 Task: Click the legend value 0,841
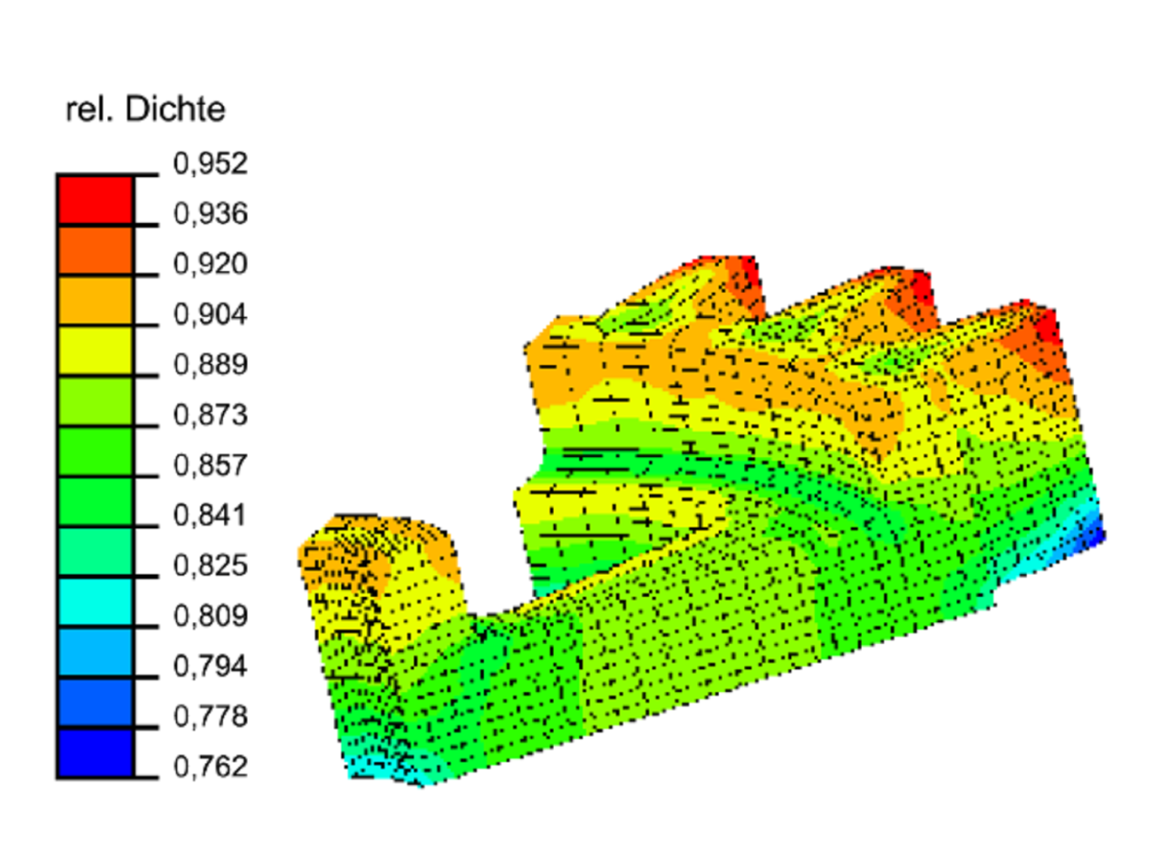[210, 515]
